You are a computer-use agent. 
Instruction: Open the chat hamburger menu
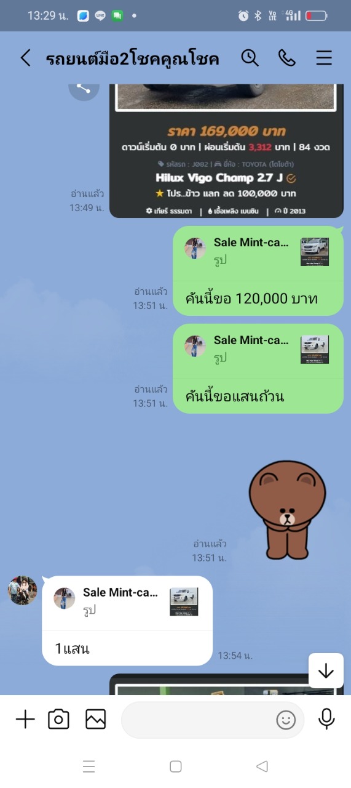(324, 58)
